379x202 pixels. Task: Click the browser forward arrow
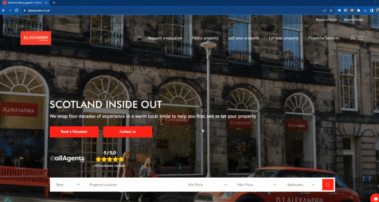10,10
